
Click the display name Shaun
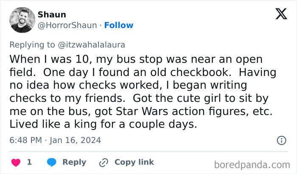(52, 14)
